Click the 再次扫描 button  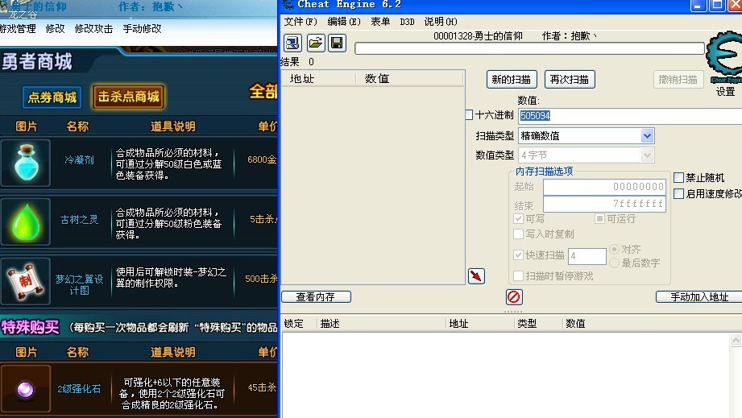point(570,80)
